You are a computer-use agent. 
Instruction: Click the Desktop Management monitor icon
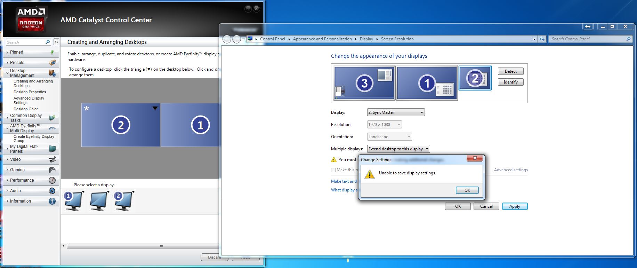[x=52, y=73]
